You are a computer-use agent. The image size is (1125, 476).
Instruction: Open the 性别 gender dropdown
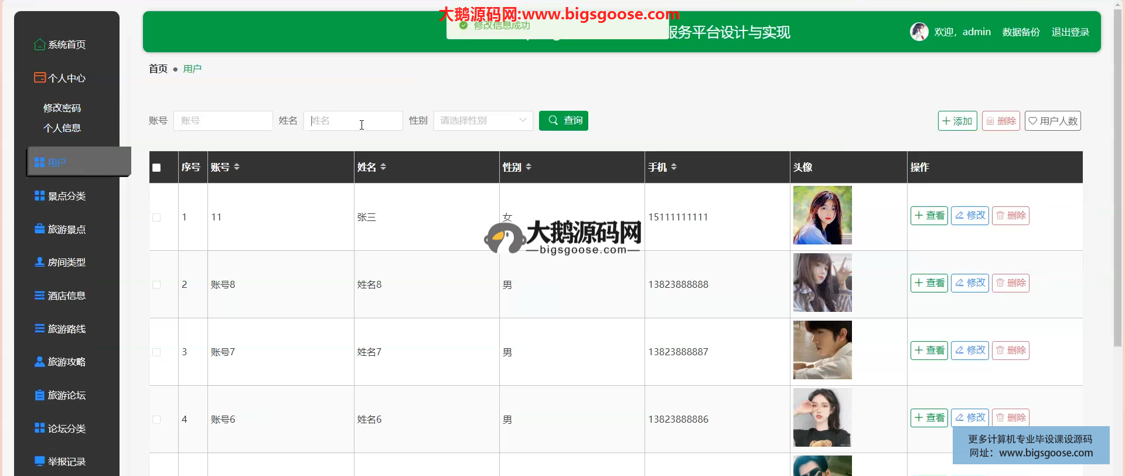[x=483, y=121]
